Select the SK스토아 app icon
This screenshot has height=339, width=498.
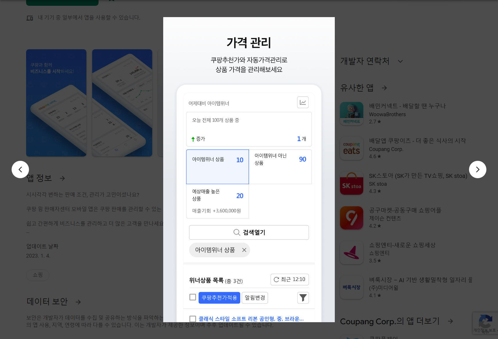click(x=351, y=183)
